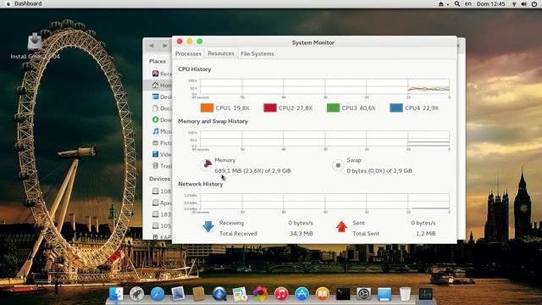This screenshot has height=305, width=542.
Task: Open the colorful Photos dock icon
Action: [261, 294]
